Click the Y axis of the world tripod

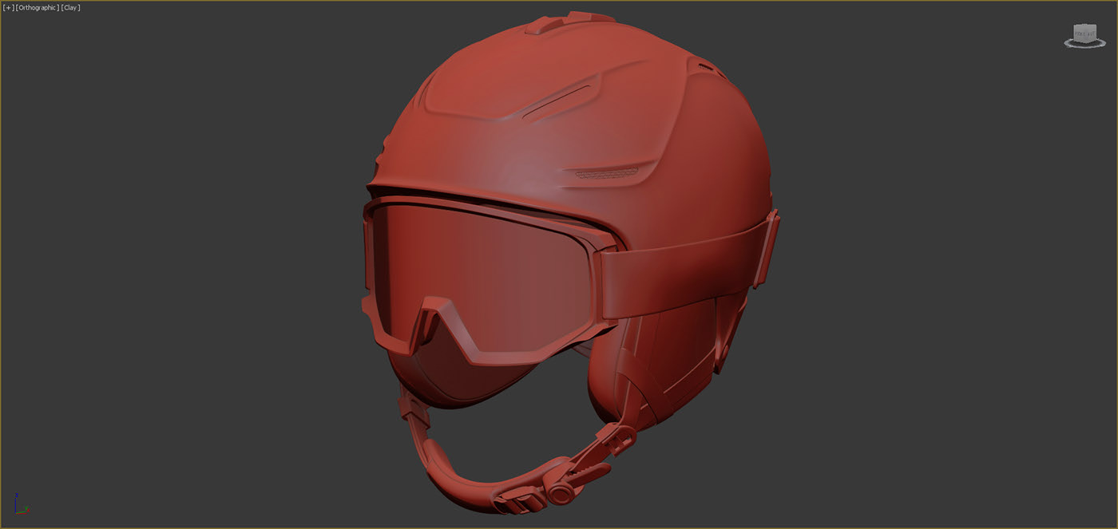pyautogui.click(x=26, y=508)
